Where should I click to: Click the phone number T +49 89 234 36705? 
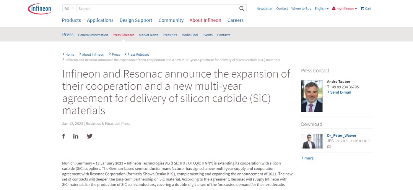[x=343, y=87]
